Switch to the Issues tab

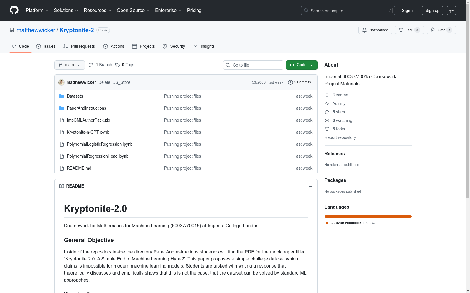pos(46,46)
